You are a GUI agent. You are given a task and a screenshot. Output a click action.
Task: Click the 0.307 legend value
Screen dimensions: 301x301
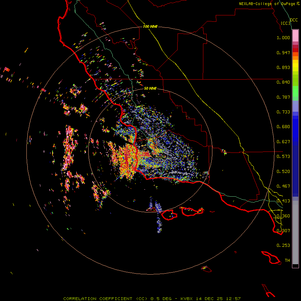click(x=283, y=231)
